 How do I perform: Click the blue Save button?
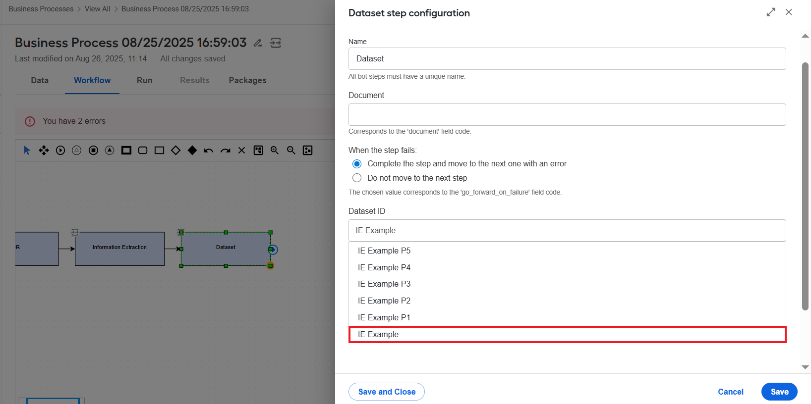779,392
